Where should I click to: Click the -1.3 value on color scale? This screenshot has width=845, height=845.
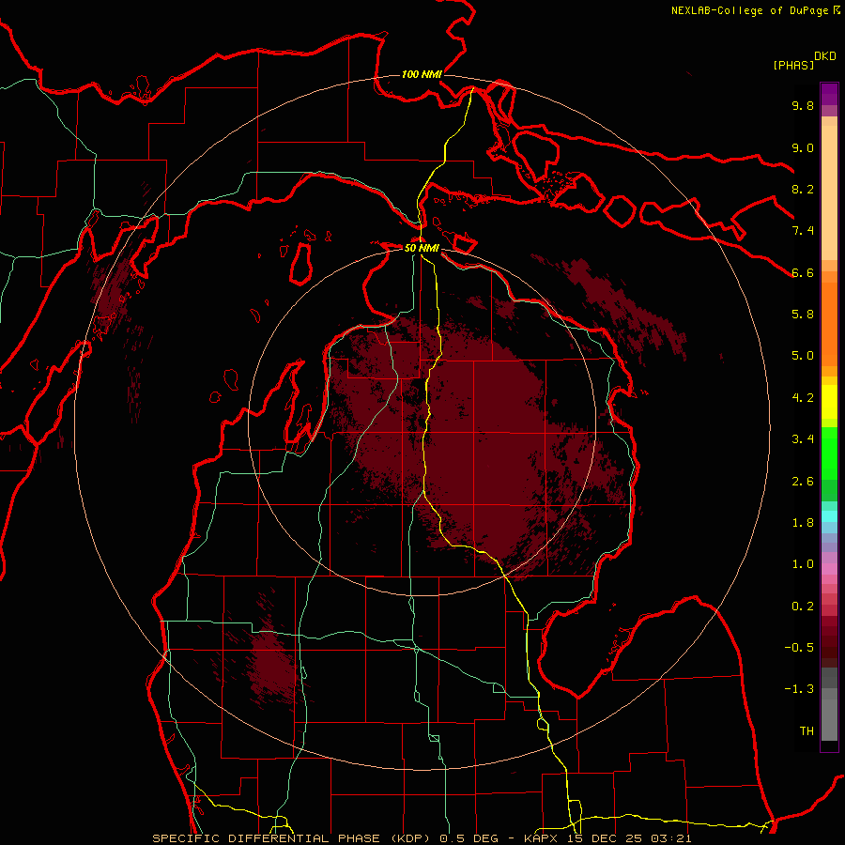pos(799,689)
